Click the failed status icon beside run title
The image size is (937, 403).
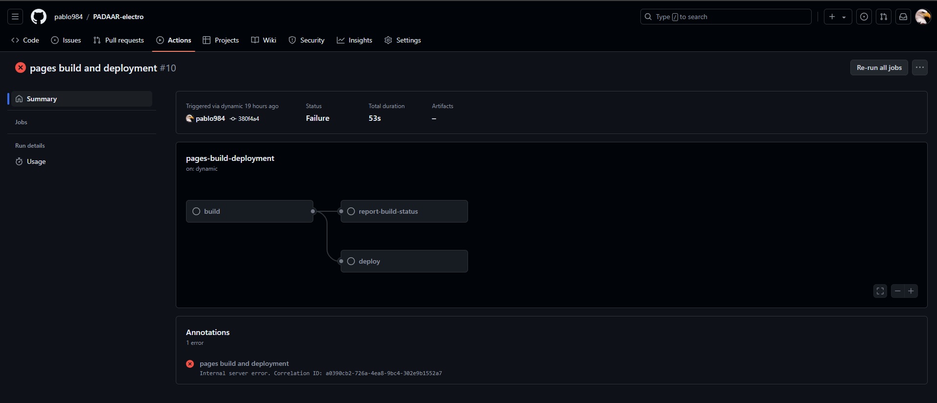point(21,67)
